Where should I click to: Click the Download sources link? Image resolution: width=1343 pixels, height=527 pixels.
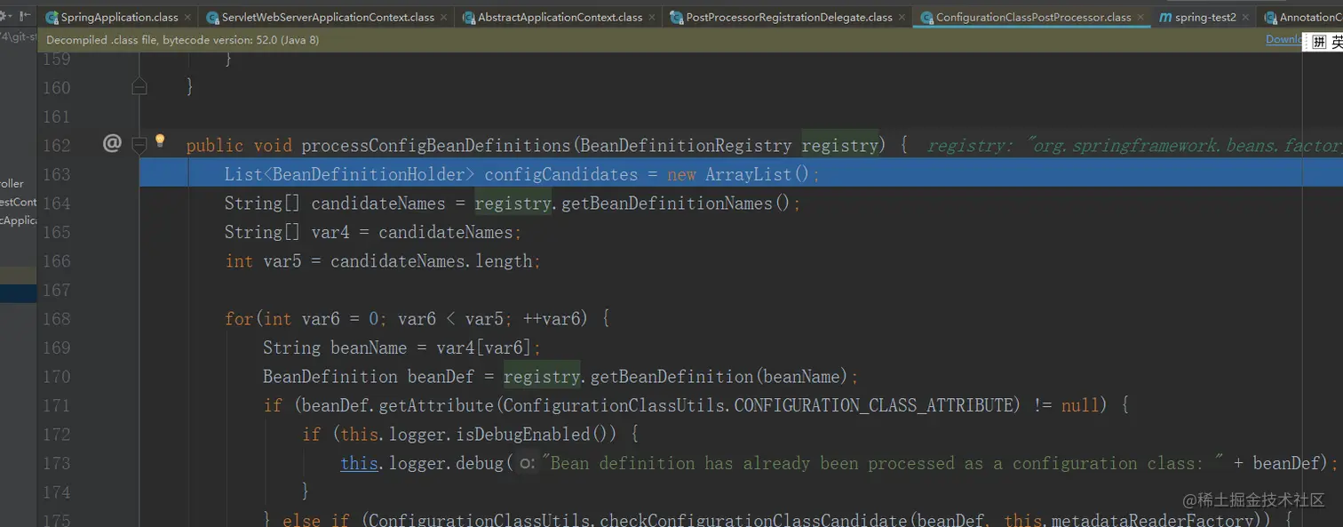pos(1284,39)
